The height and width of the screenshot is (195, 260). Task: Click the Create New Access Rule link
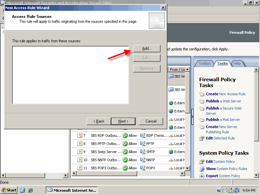226,94
